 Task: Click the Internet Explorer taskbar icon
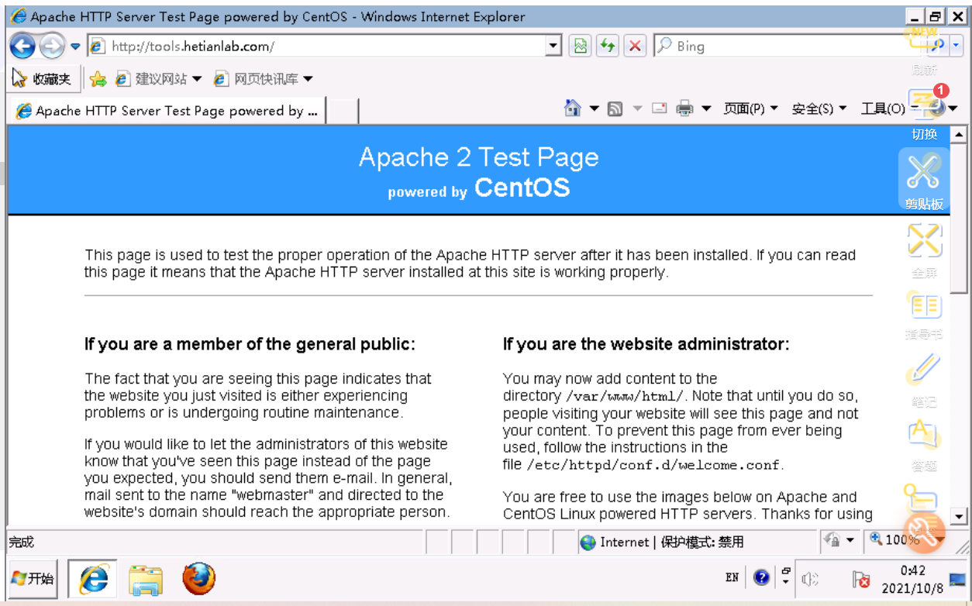click(93, 578)
